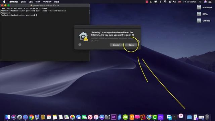Open the Macintosh drive on the desktop
Image resolution: width=215 pixels, height=121 pixels.
point(199,7)
